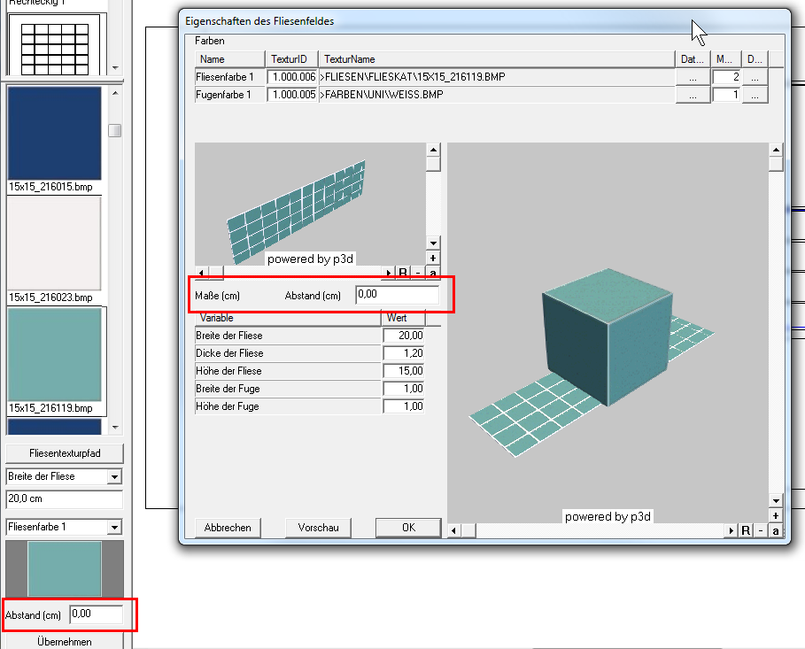
Task: Click the R reset button under large 3D preview
Action: (x=746, y=530)
